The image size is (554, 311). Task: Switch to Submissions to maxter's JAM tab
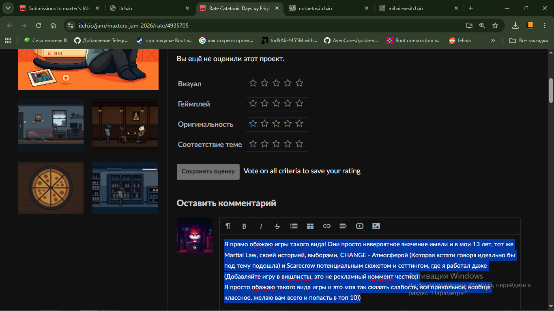click(60, 8)
